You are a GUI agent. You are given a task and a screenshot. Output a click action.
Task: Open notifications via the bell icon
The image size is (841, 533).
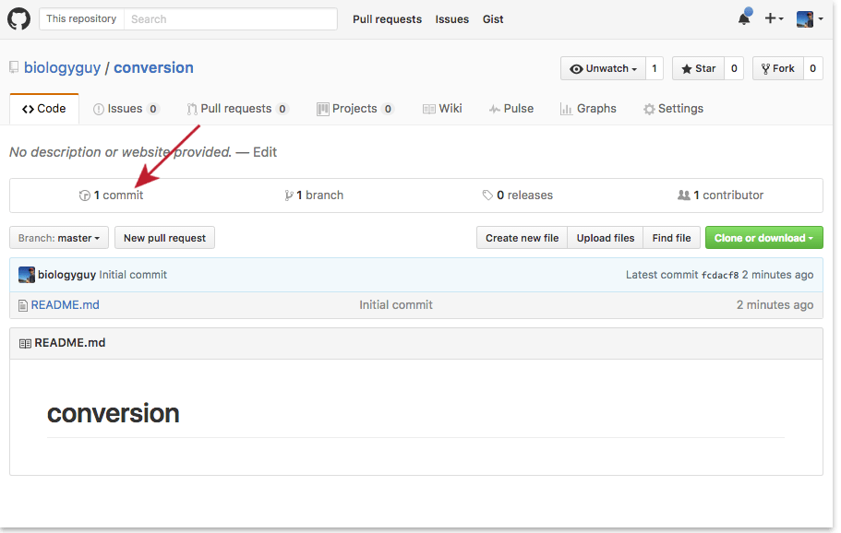(744, 17)
